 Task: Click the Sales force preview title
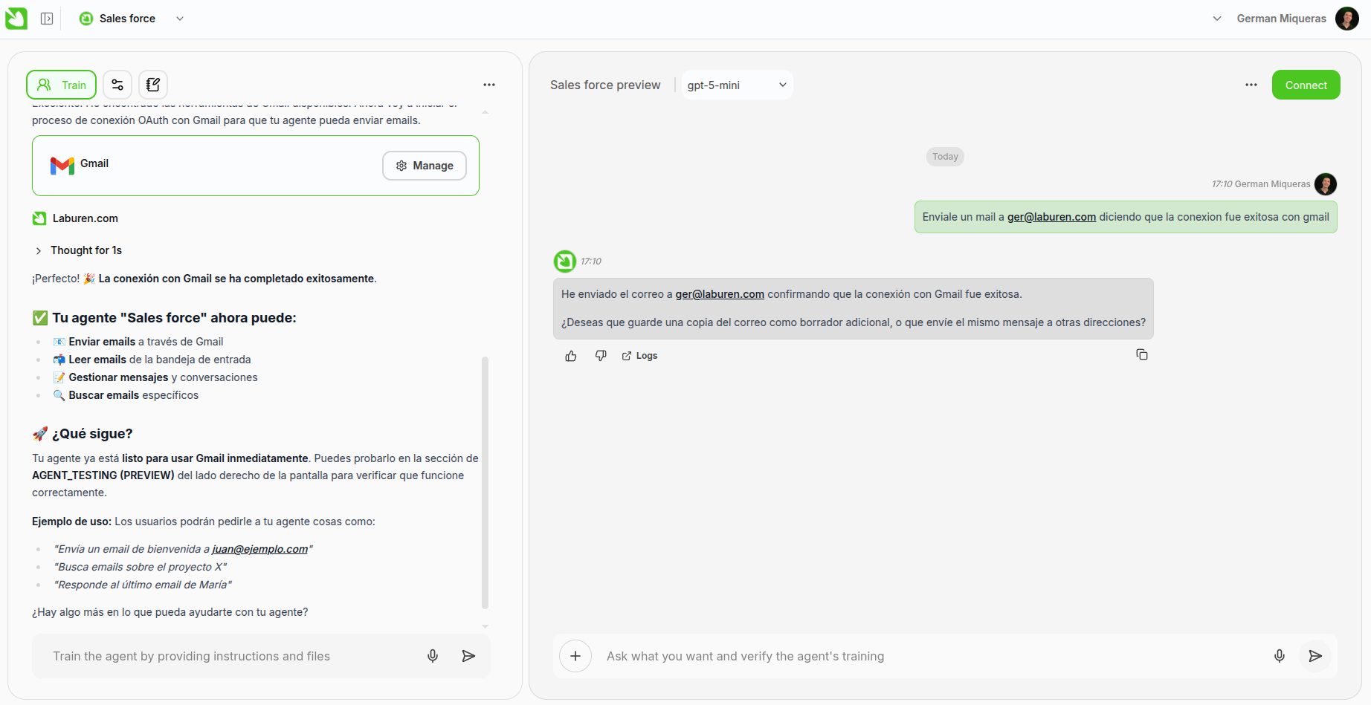pyautogui.click(x=605, y=85)
